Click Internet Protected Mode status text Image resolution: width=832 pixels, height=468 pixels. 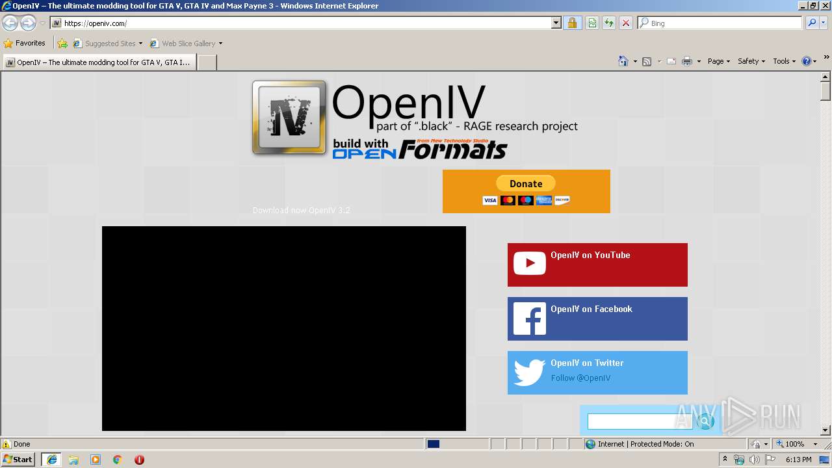pyautogui.click(x=645, y=444)
